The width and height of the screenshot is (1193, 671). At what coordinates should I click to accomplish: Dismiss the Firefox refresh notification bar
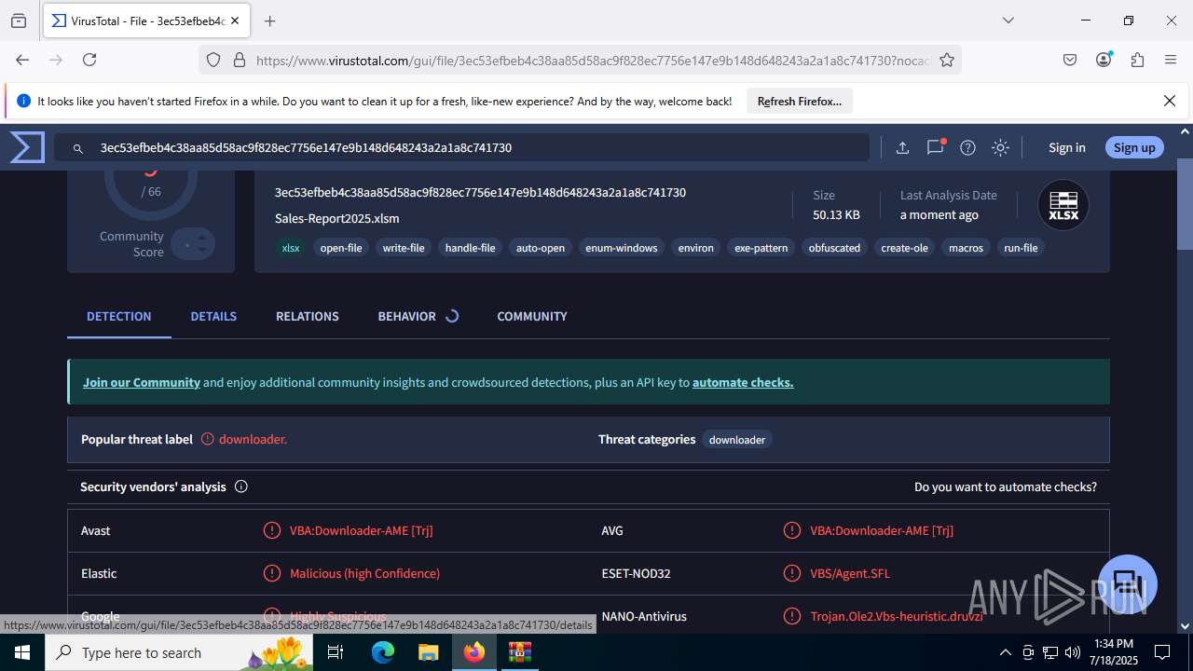(1170, 101)
